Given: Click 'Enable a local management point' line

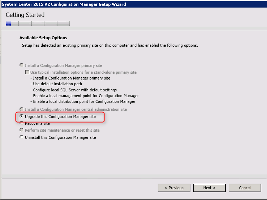Looking at the screenshot, I should tap(85, 96).
